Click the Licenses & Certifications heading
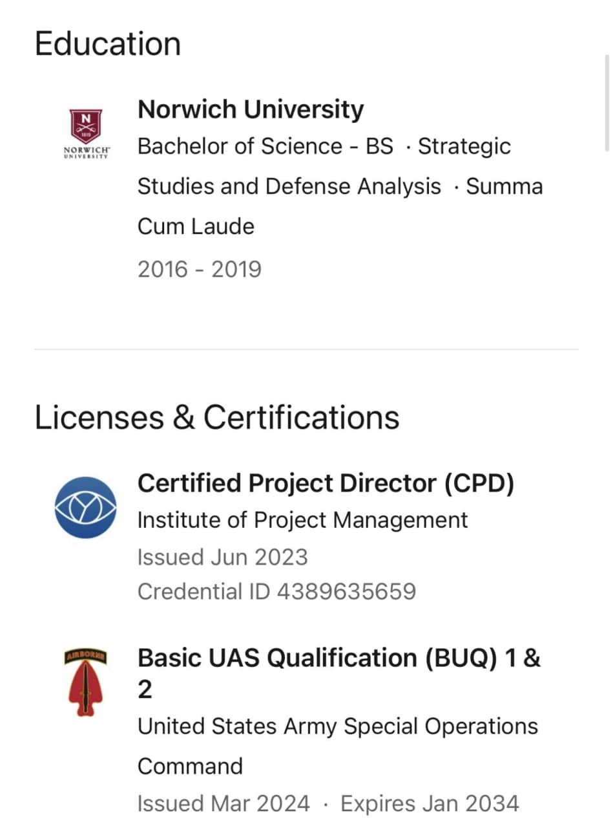The width and height of the screenshot is (613, 828). tap(216, 417)
